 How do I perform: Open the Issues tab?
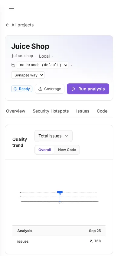tap(83, 111)
